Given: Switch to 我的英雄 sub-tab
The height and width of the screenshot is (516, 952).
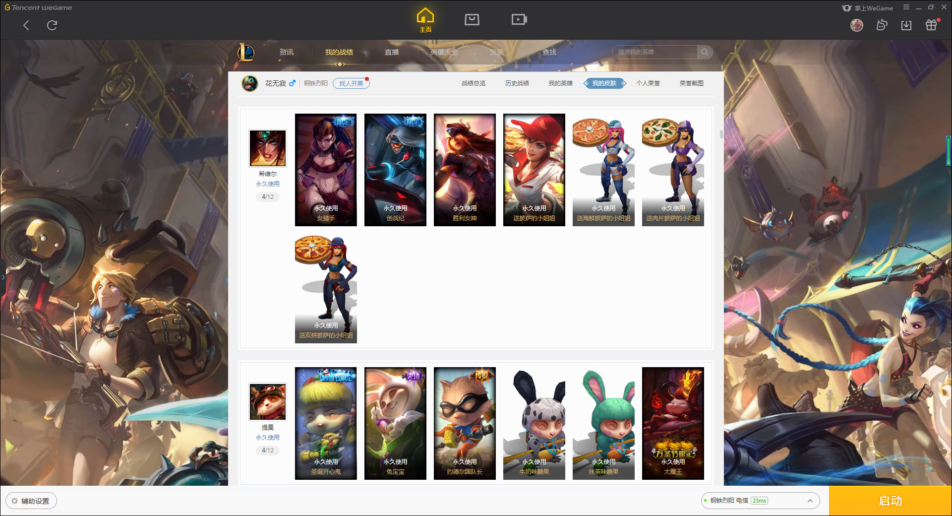Looking at the screenshot, I should 561,83.
